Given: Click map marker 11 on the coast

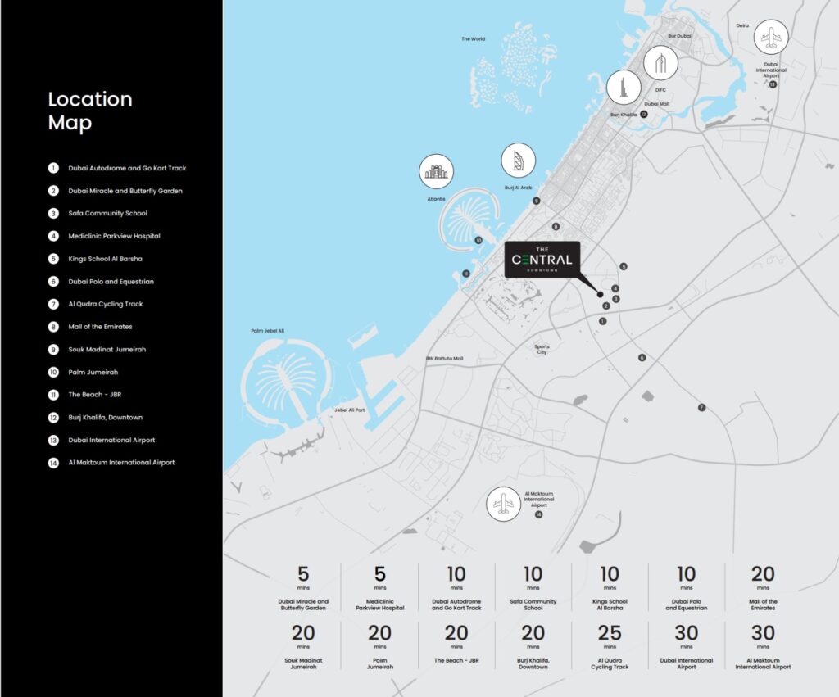Looking at the screenshot, I should [x=466, y=274].
